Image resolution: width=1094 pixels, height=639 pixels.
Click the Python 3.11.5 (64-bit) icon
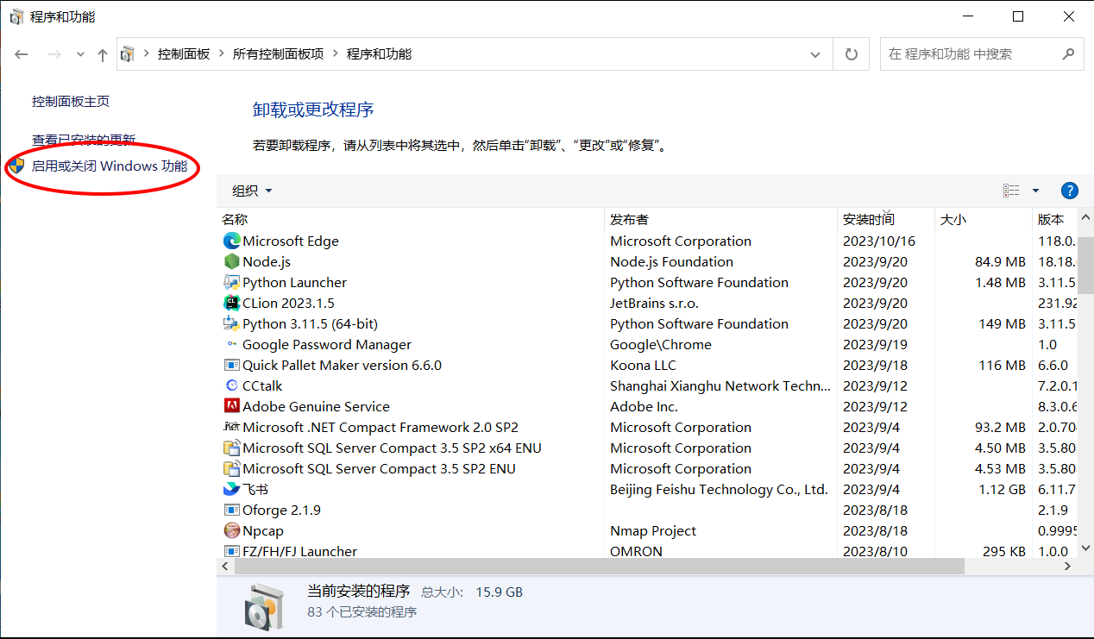231,324
